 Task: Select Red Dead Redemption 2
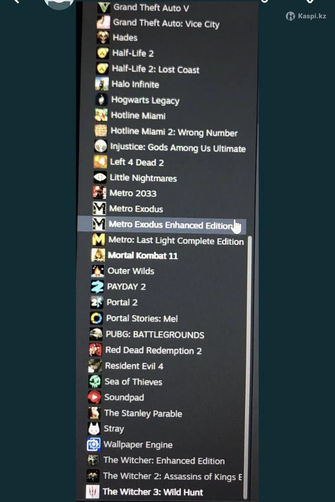coord(153,350)
